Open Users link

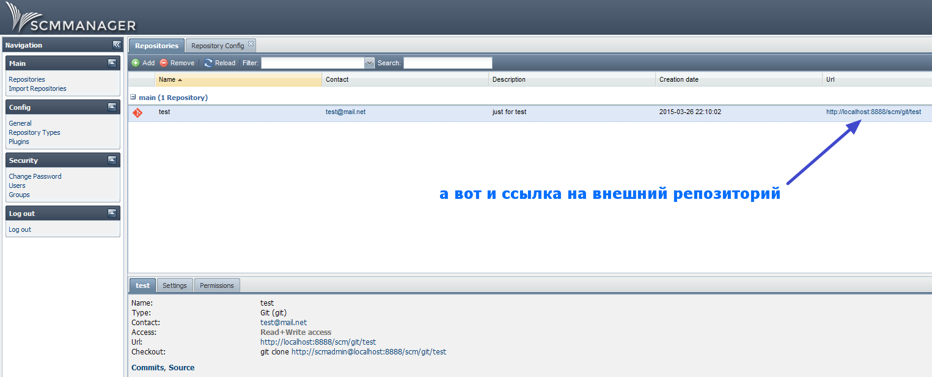point(17,185)
